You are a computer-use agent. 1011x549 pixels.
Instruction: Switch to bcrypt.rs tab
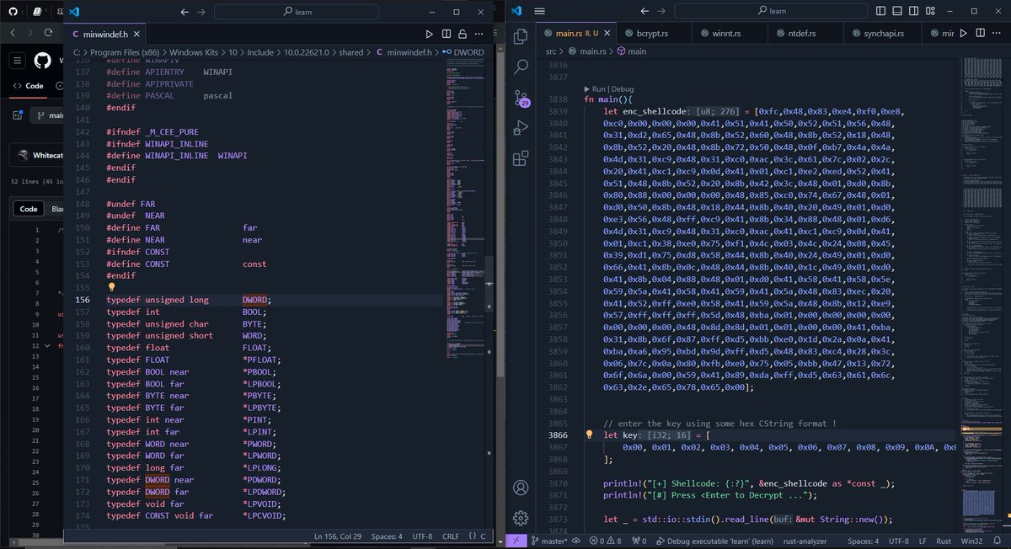(653, 34)
